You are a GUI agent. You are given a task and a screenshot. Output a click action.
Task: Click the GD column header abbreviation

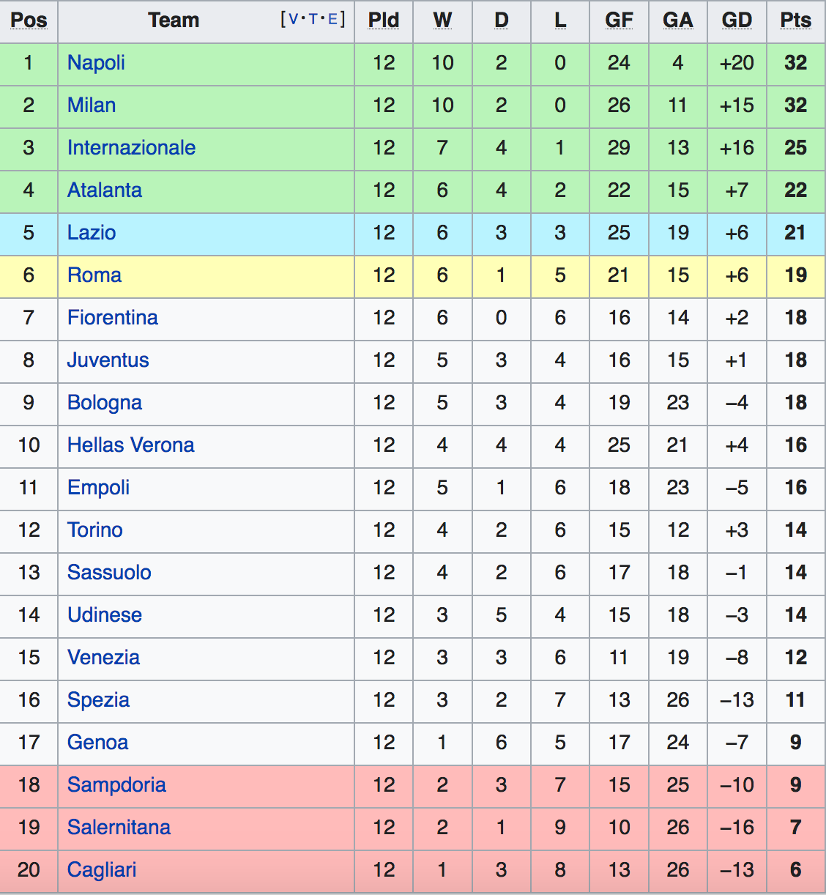point(737,21)
